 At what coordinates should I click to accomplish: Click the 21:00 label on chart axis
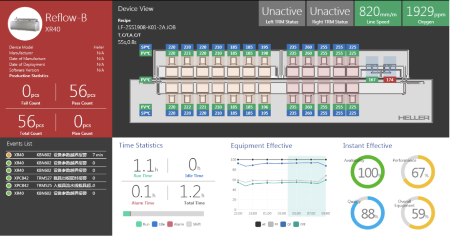point(238,214)
